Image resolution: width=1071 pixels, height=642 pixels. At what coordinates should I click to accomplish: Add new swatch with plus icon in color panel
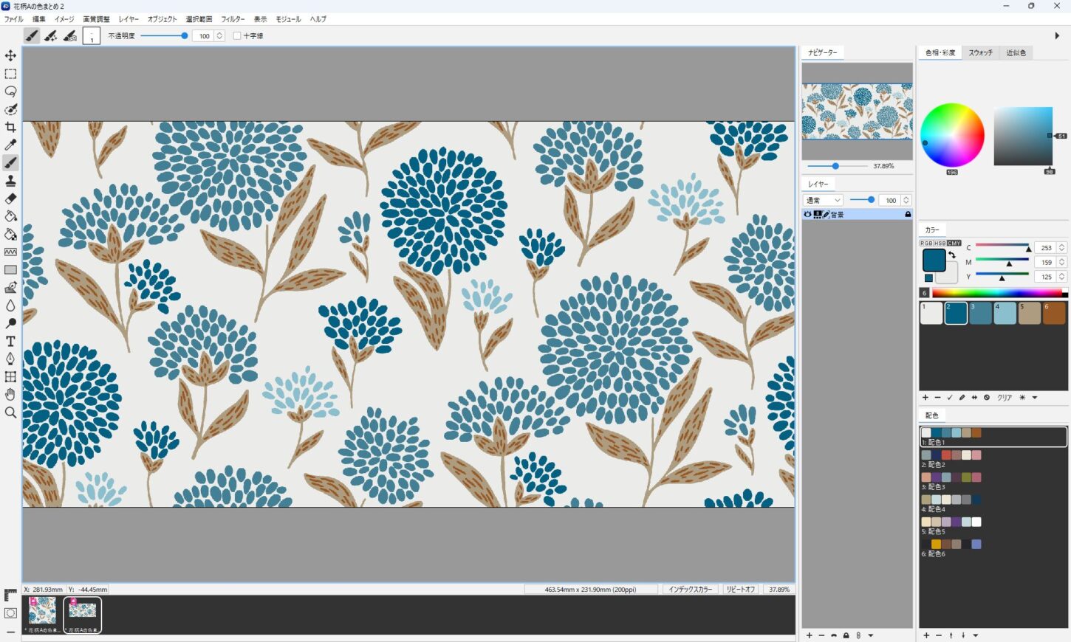[x=925, y=398]
